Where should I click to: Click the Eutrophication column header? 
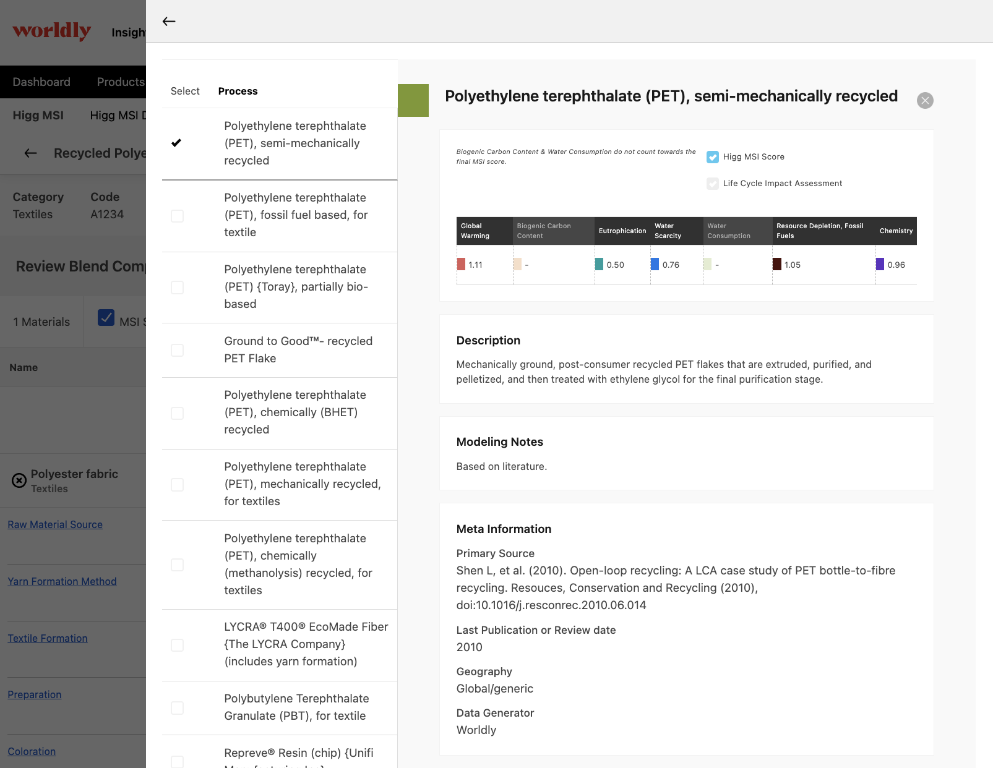pos(622,231)
